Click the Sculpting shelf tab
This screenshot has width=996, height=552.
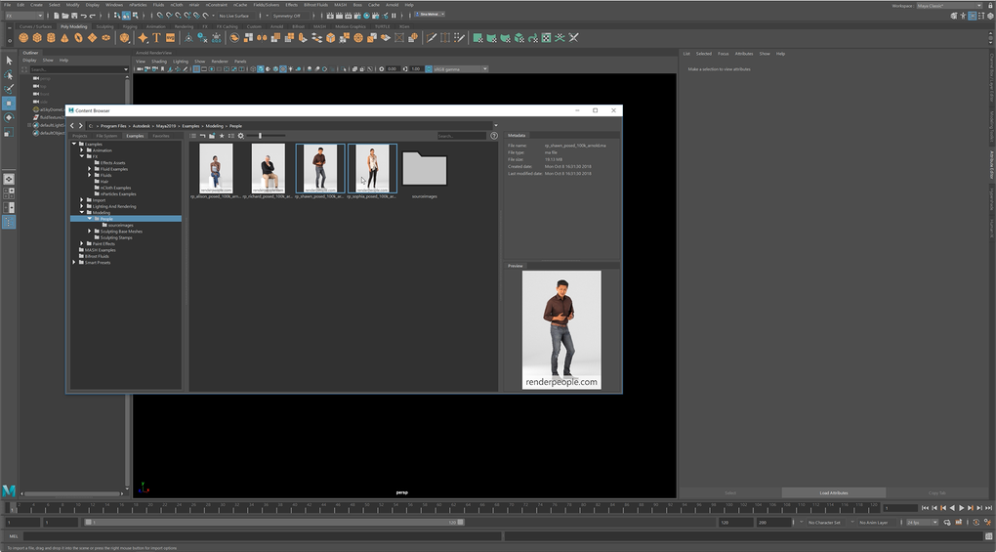point(104,26)
